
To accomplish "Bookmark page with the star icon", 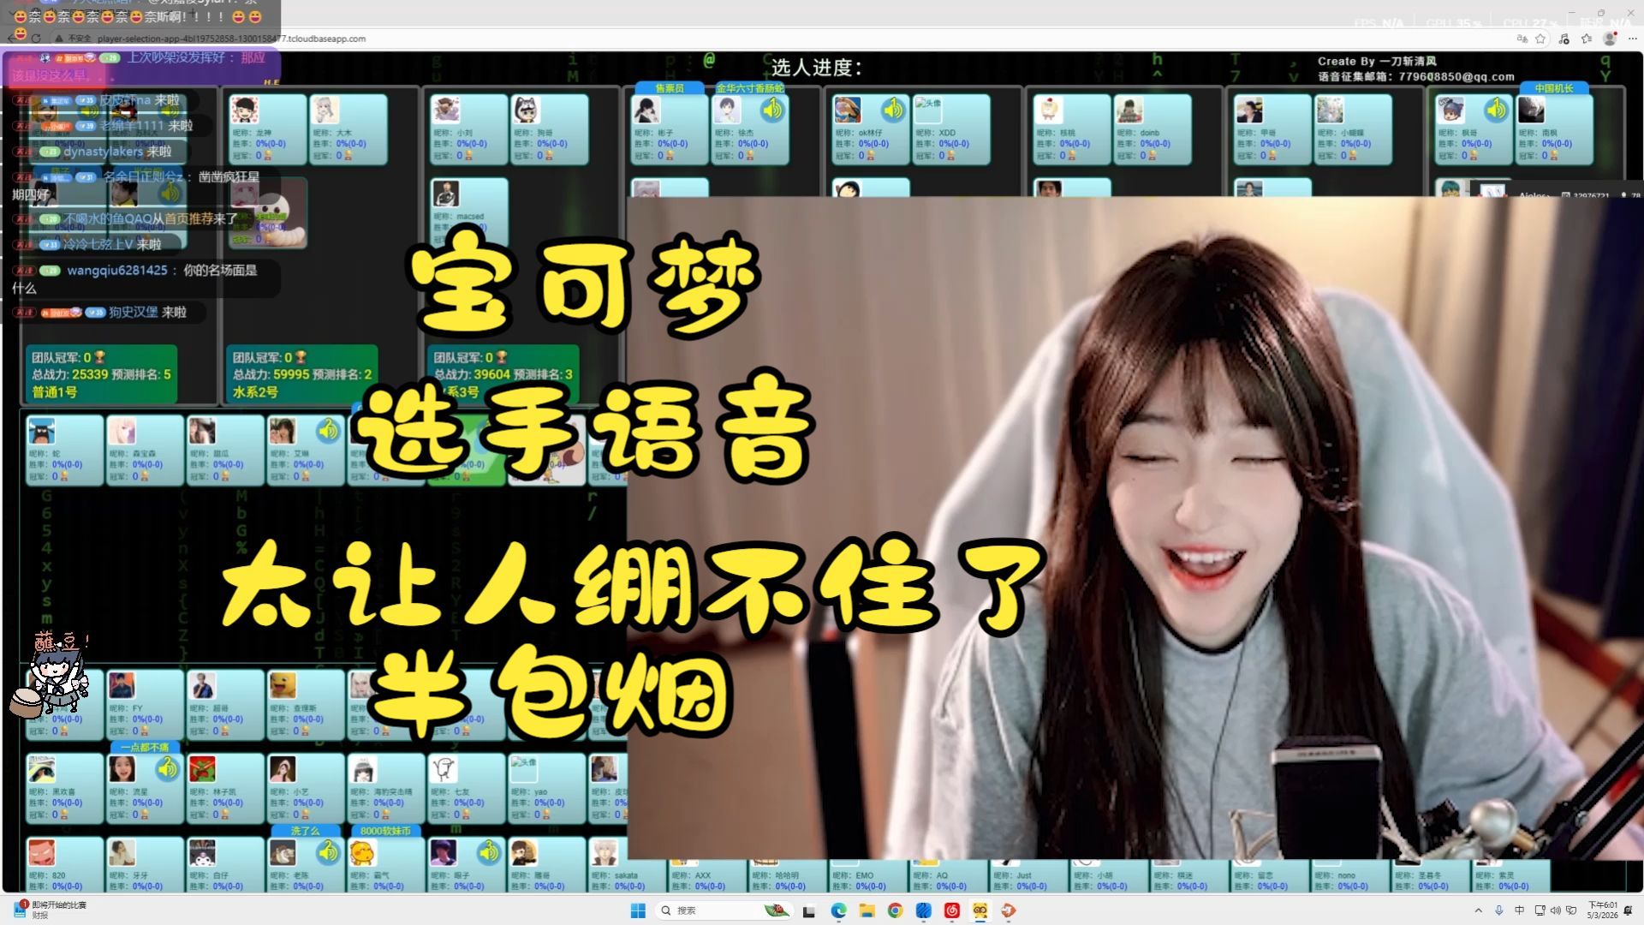I will coord(1540,39).
